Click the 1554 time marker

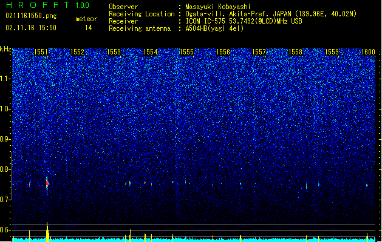(151, 52)
